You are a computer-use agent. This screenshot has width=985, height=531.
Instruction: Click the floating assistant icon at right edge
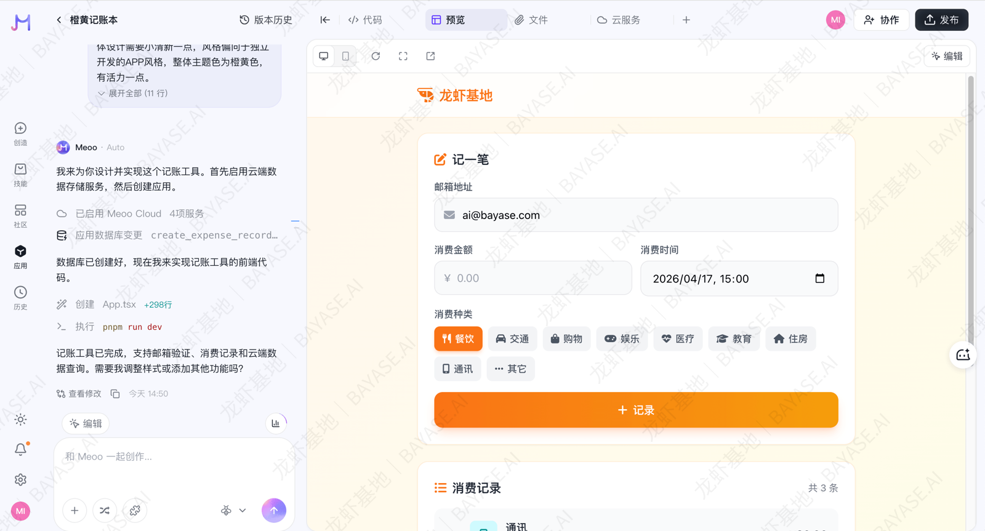click(x=963, y=355)
